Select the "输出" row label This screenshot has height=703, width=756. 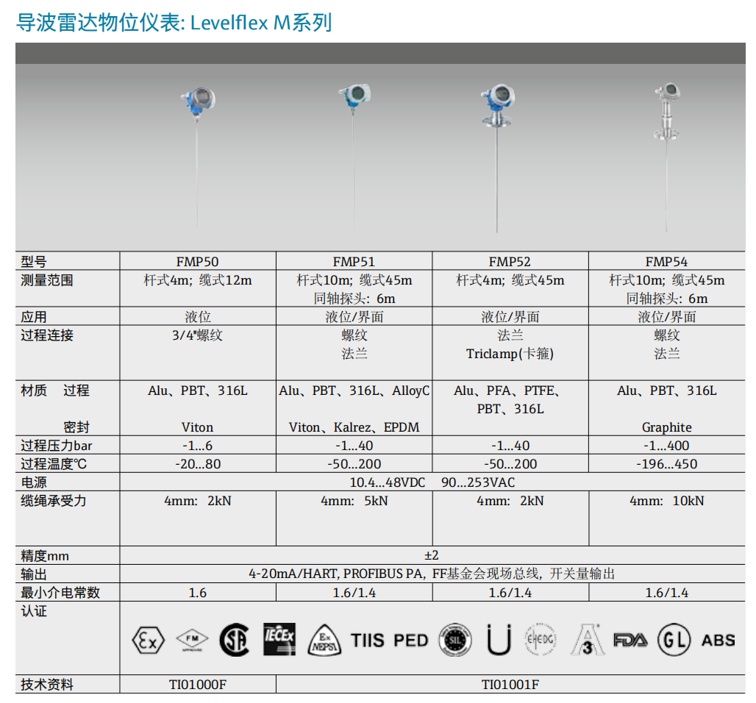coord(34,574)
